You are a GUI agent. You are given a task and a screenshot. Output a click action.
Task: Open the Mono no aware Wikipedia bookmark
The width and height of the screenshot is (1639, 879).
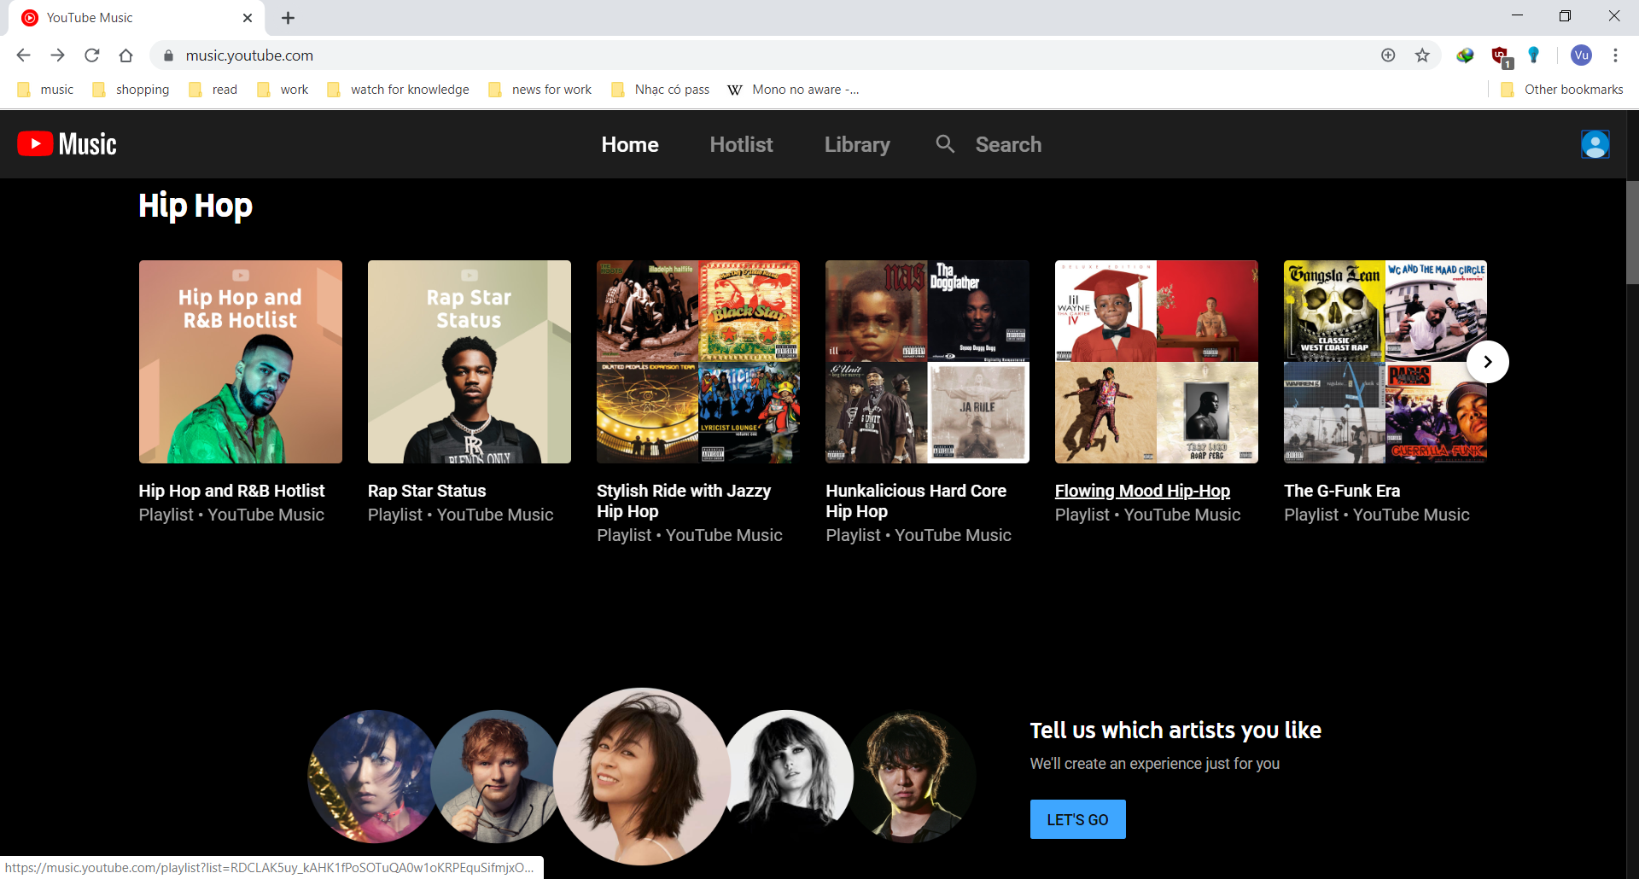click(793, 90)
